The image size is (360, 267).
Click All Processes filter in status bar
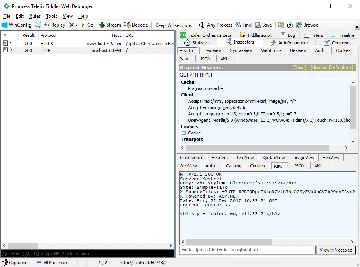(53, 263)
